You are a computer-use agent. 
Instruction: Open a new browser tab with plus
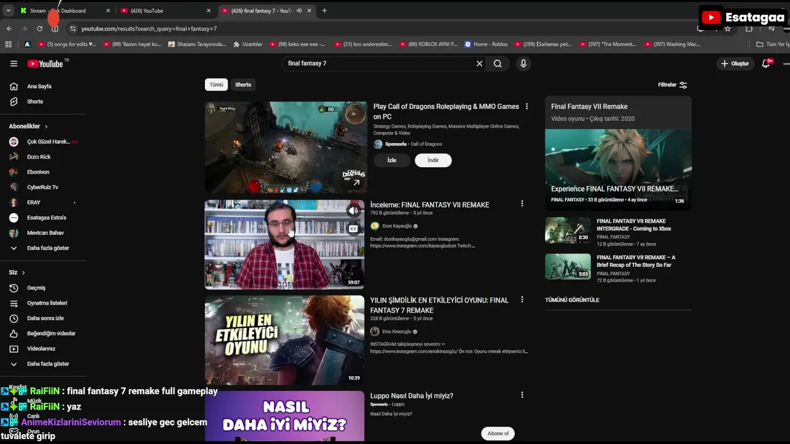click(x=324, y=10)
